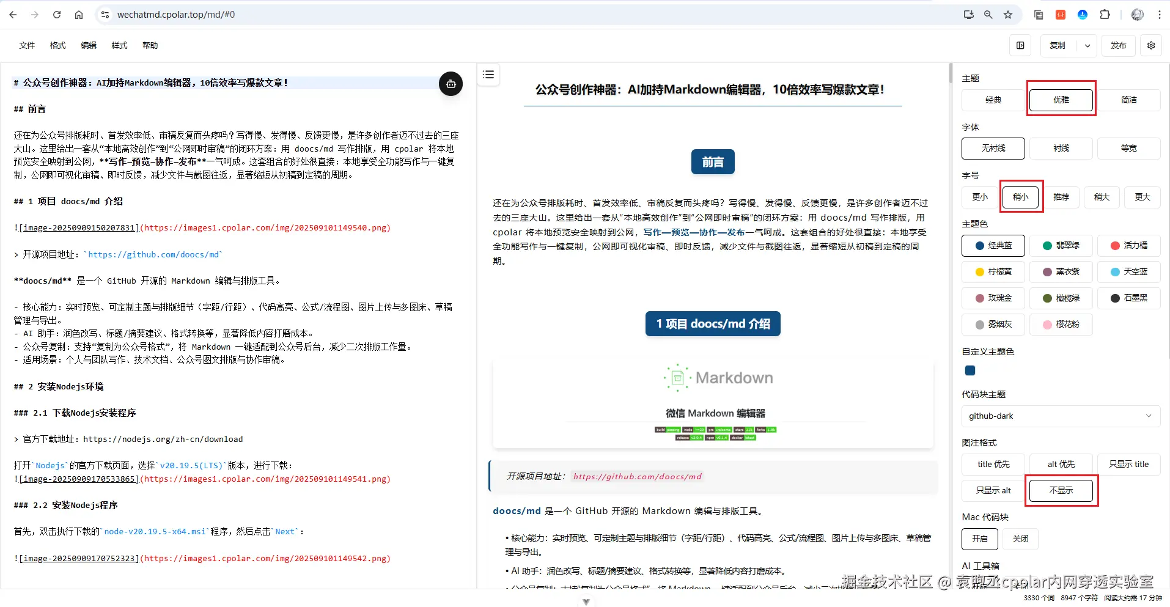Screen dimensions: 1170x607
Task: Choose the 无衬线 font
Action: (993, 149)
